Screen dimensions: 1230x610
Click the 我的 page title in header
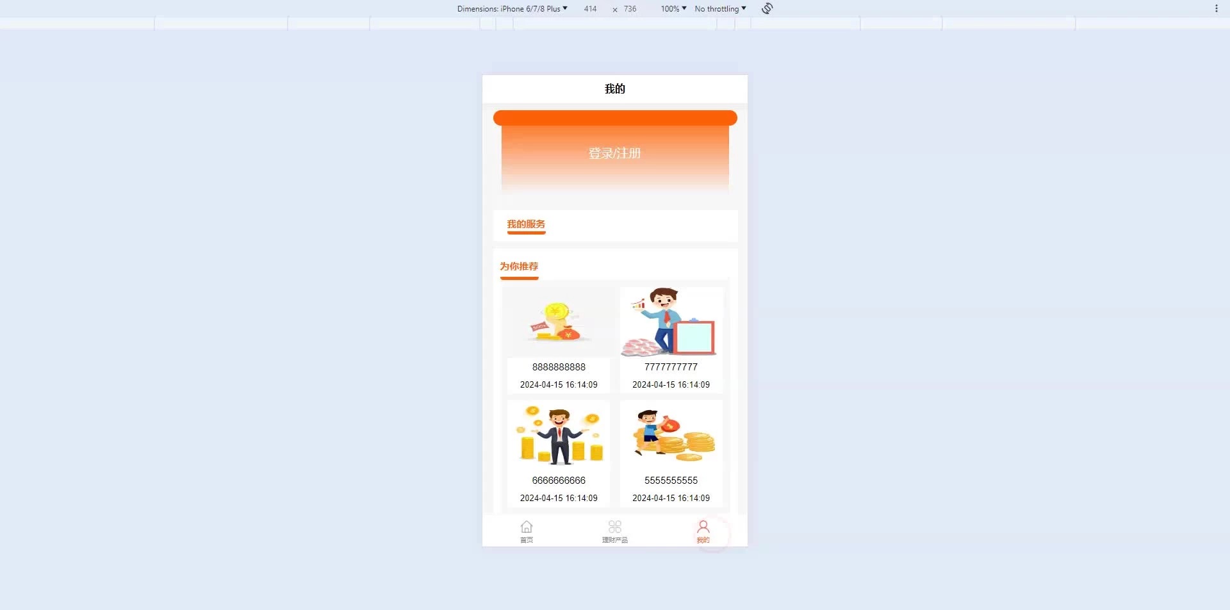point(615,89)
